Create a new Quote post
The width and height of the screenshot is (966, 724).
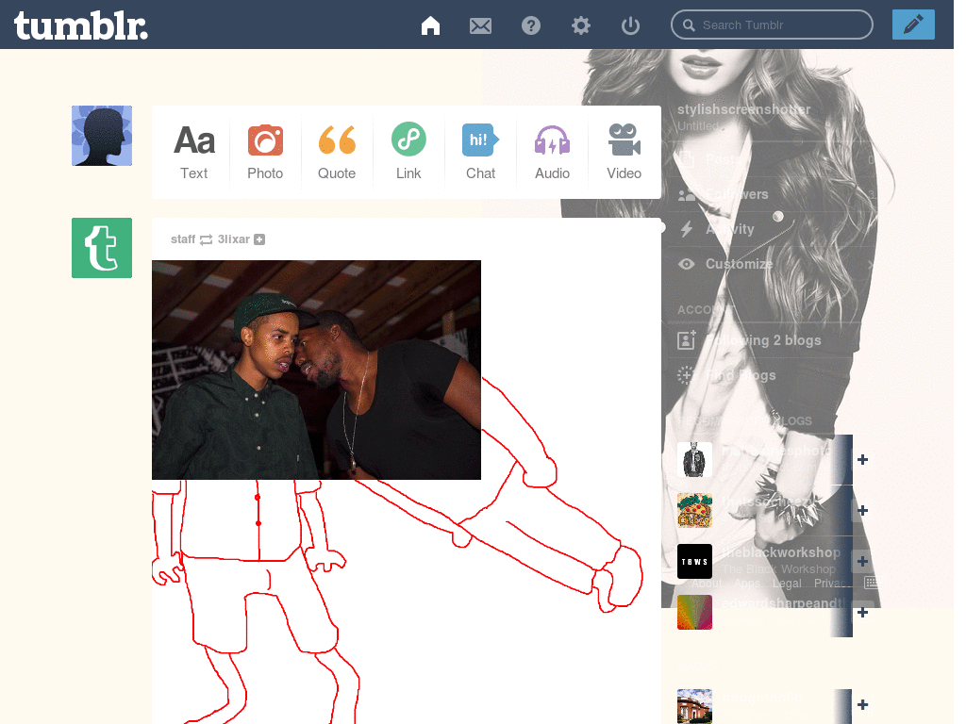337,152
